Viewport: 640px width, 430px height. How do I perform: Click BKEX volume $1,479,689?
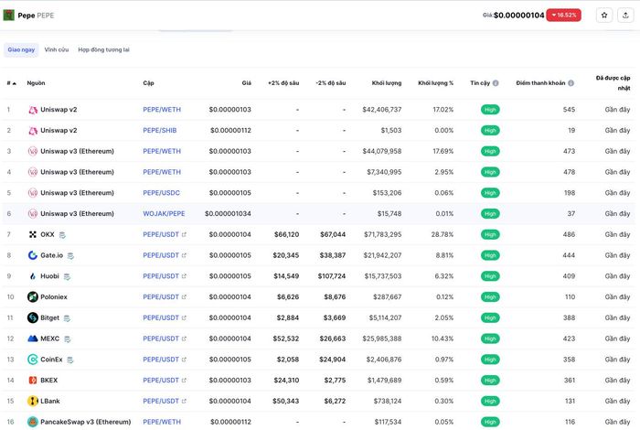(x=385, y=381)
